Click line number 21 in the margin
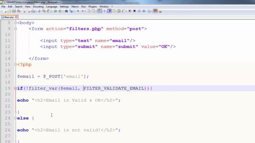The width and height of the screenshot is (255, 143). 8,100
